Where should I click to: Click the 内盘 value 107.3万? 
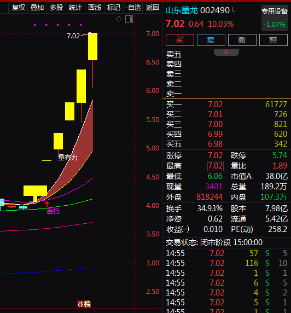point(273,197)
